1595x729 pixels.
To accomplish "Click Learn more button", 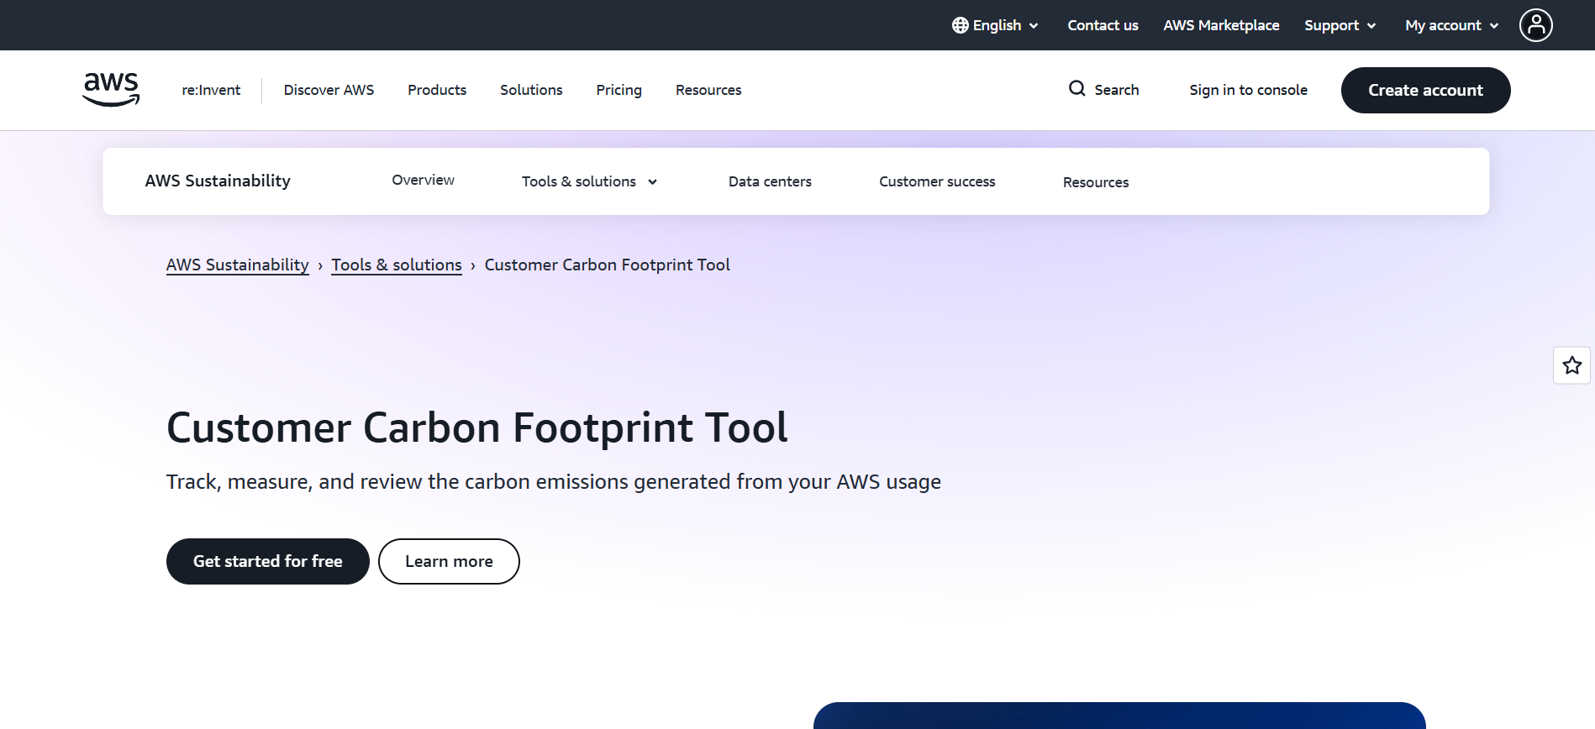I will coord(449,561).
